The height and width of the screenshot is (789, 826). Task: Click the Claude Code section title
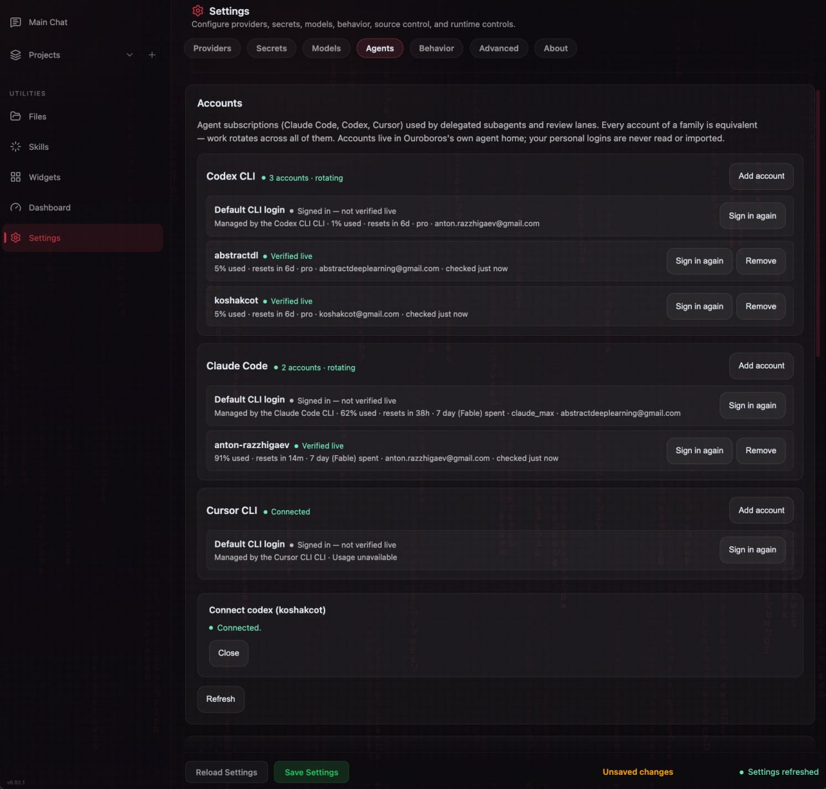tap(237, 366)
